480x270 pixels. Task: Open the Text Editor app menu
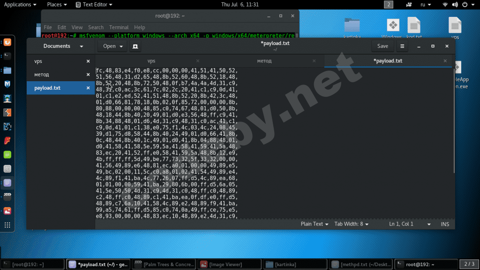point(94,5)
